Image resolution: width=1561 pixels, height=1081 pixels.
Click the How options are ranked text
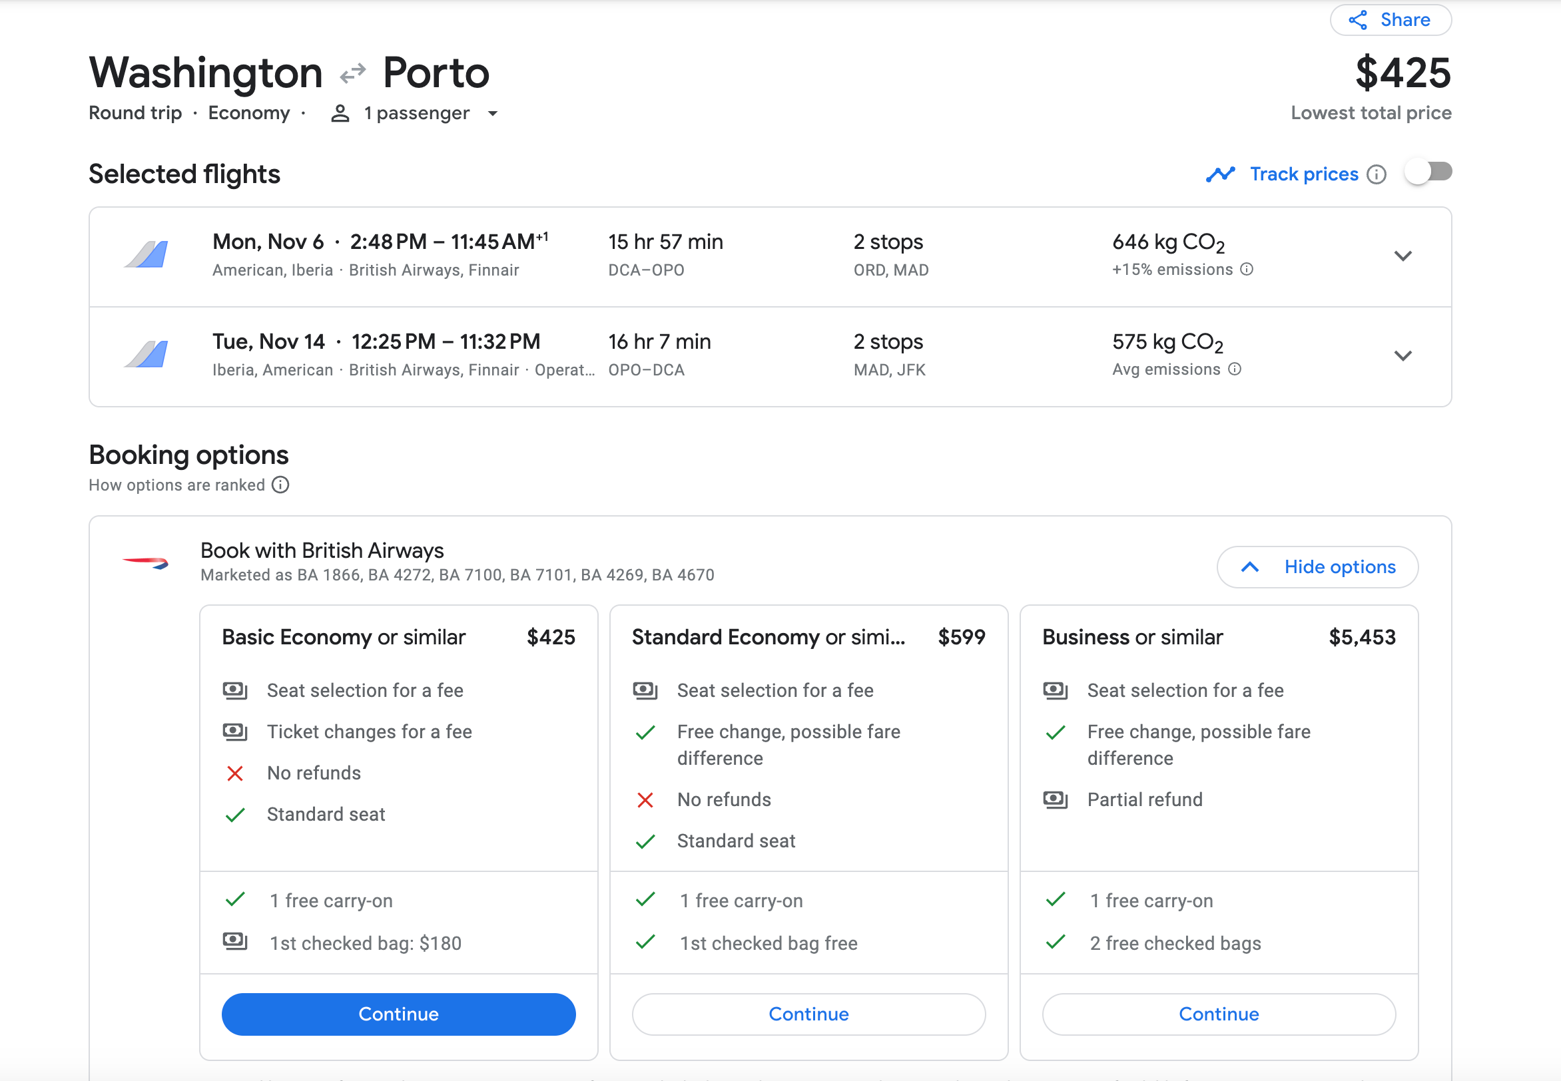tap(177, 485)
